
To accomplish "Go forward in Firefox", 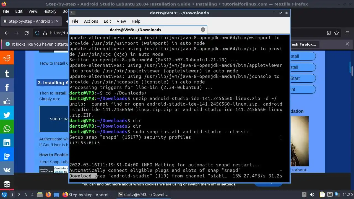I will 17,33.
